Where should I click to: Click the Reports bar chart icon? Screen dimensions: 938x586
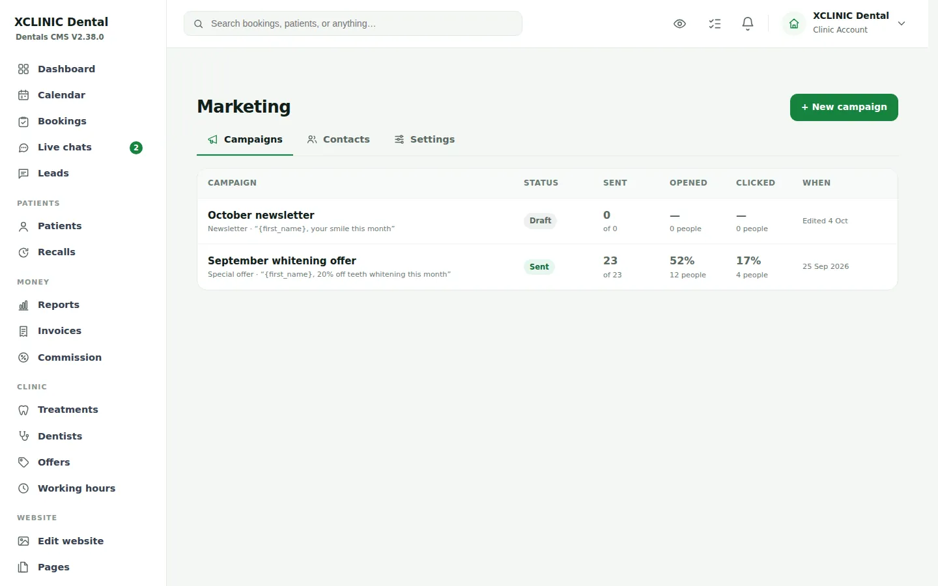(23, 305)
